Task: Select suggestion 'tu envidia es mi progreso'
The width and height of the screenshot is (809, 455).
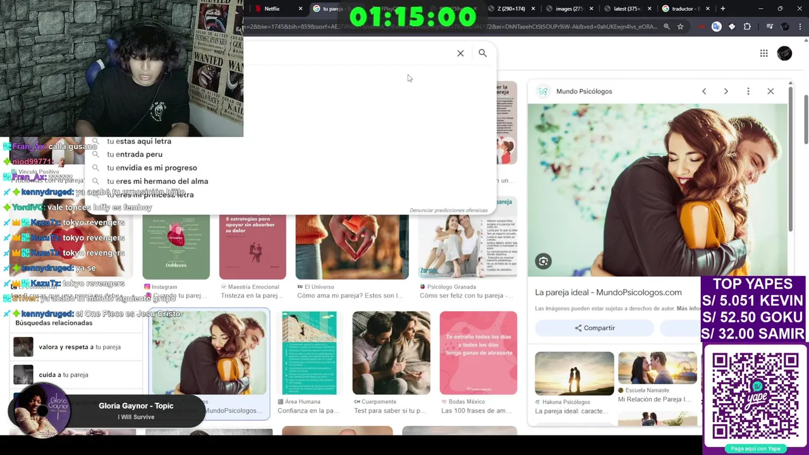Action: pos(152,167)
